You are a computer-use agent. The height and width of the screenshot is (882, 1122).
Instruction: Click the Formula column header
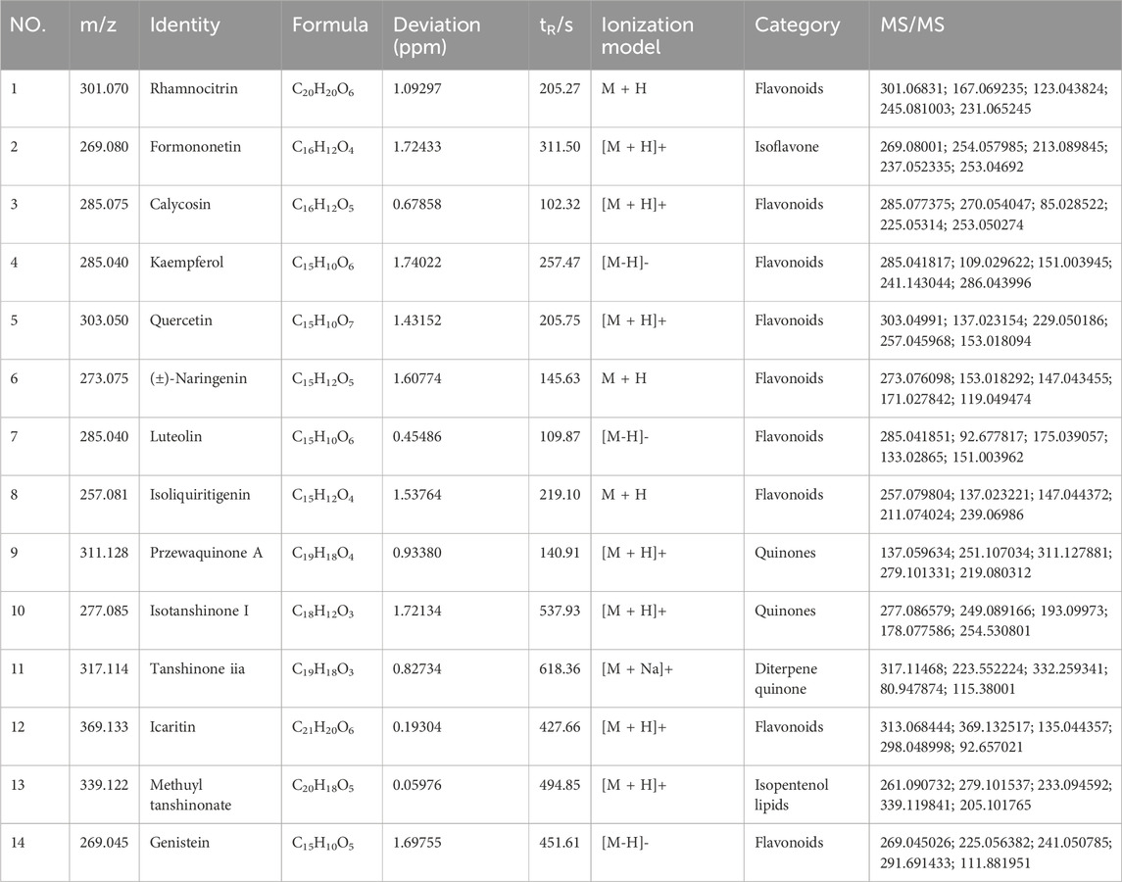click(330, 24)
